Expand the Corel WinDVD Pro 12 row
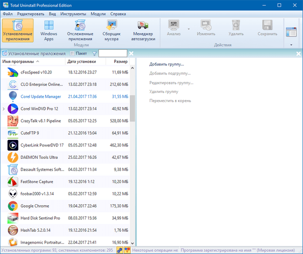 (4, 109)
